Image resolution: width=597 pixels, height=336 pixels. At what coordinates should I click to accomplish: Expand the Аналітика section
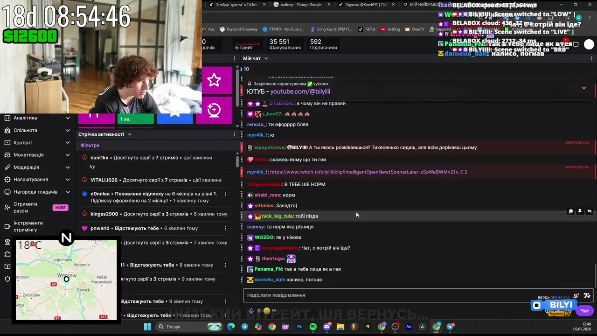tap(68, 118)
